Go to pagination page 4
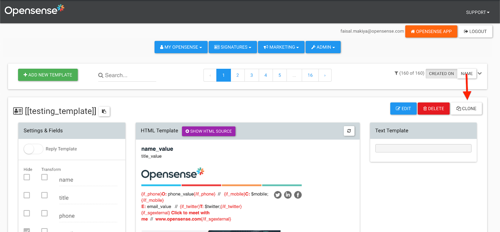Viewport: 500px width, 232px height. pyautogui.click(x=266, y=75)
